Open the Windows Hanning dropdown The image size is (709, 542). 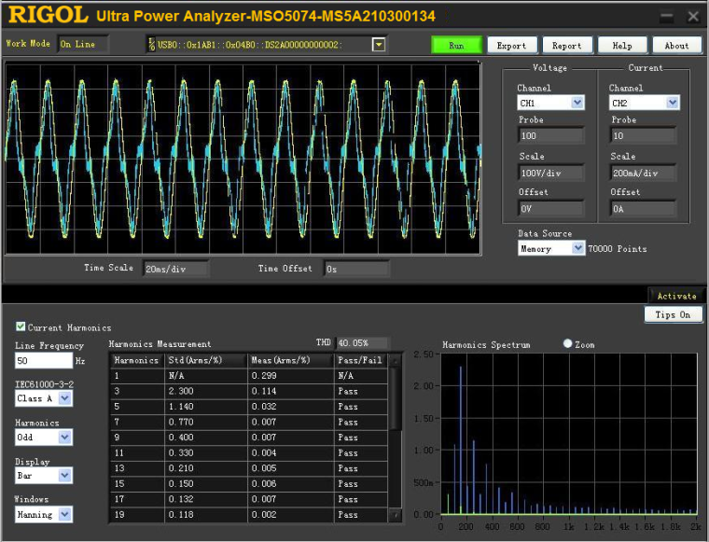[64, 514]
